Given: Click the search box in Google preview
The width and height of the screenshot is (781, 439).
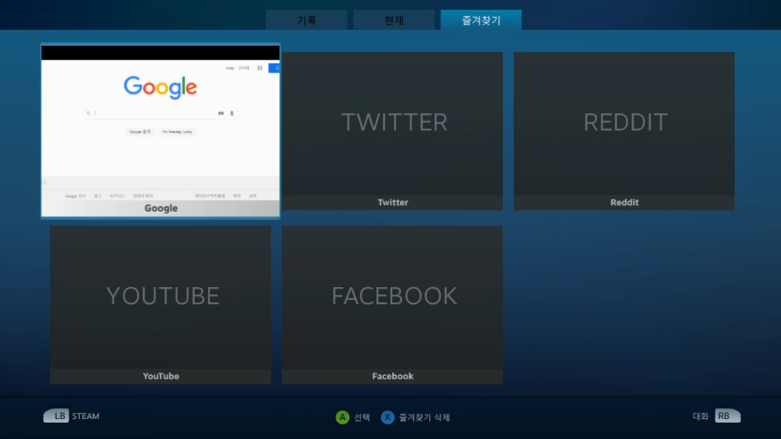Looking at the screenshot, I should pyautogui.click(x=160, y=113).
